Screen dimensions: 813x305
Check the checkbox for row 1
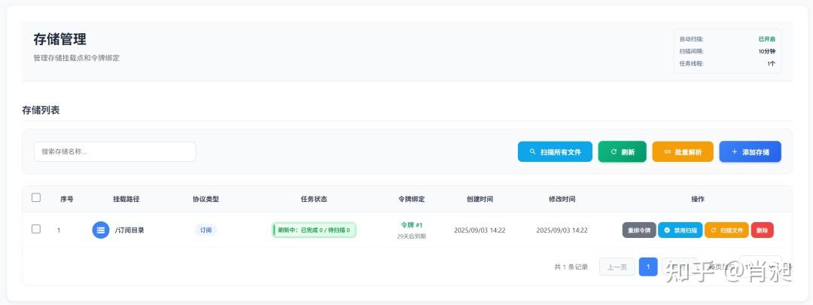(x=36, y=230)
